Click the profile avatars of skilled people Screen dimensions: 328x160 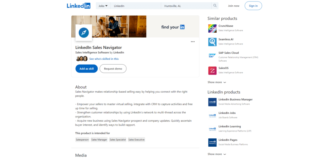tap(82, 59)
